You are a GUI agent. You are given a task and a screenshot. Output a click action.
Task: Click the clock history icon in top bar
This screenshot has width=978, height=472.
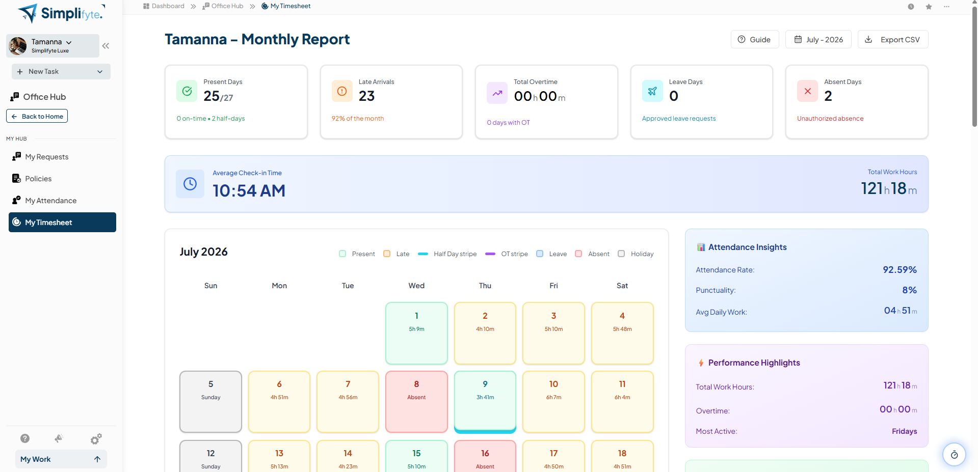pos(911,7)
